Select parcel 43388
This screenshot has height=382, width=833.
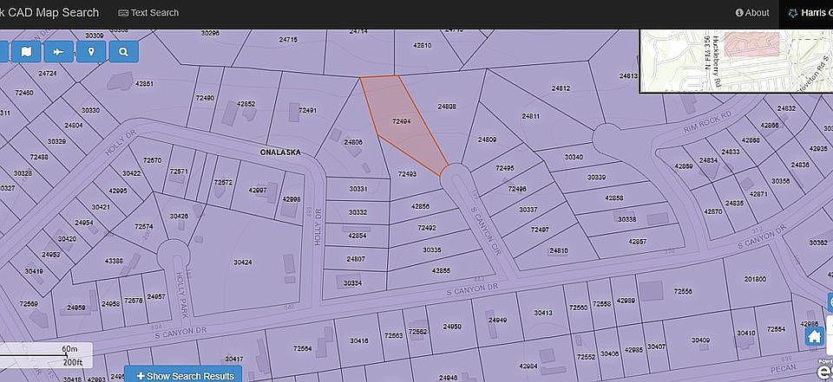[x=114, y=261]
